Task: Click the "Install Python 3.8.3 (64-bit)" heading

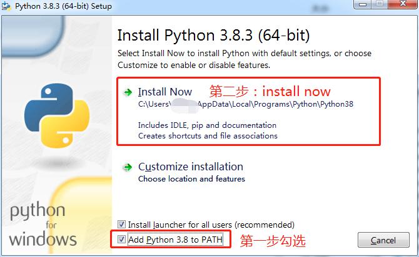Action: pos(213,34)
